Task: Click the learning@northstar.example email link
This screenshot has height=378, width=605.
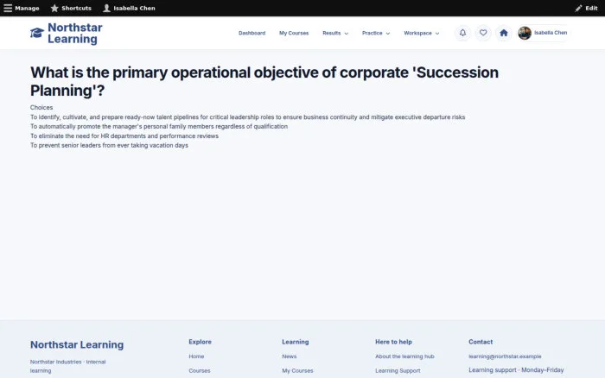Action: (x=505, y=356)
